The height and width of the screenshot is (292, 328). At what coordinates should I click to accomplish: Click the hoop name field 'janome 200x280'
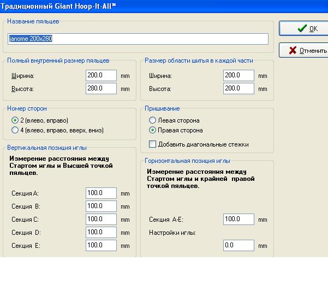point(138,39)
